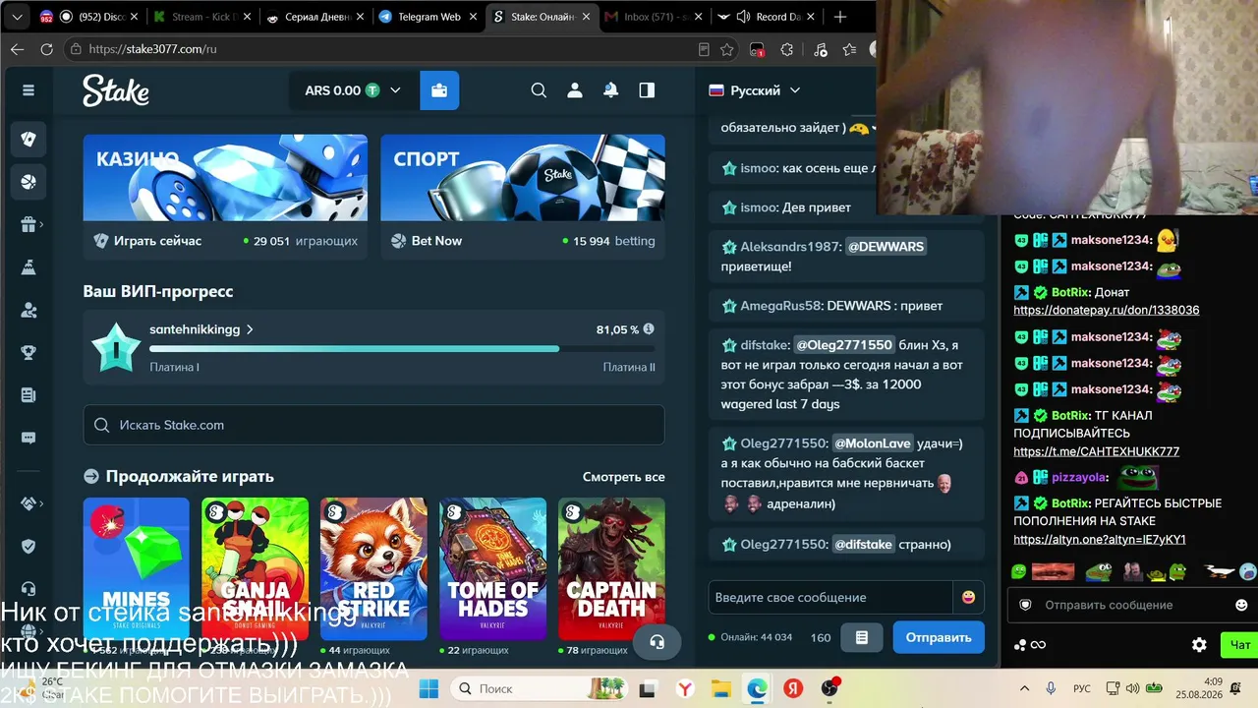
Task: Switch to the Record Da tab
Action: pyautogui.click(x=767, y=17)
